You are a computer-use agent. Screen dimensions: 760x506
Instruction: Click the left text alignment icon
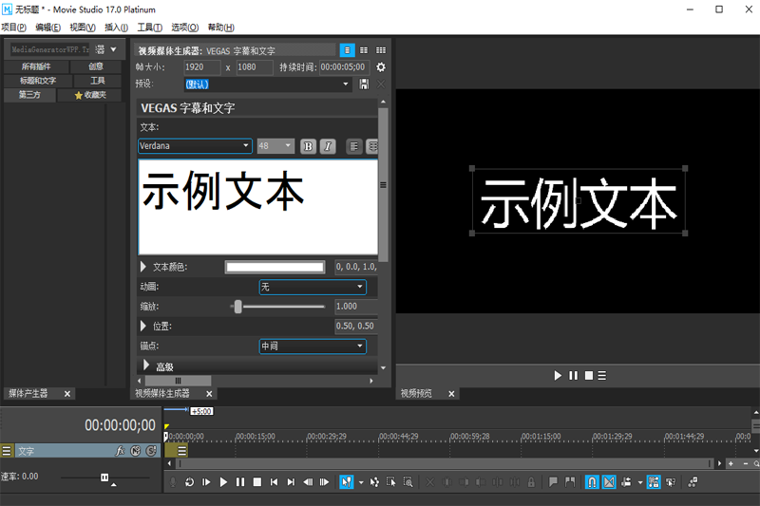point(354,146)
